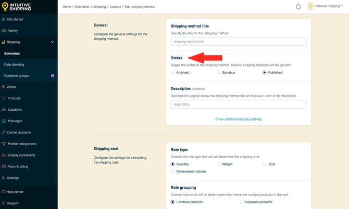Click the Intuitive Shipping logo
Screen dimensions: 349x209
point(16,7)
